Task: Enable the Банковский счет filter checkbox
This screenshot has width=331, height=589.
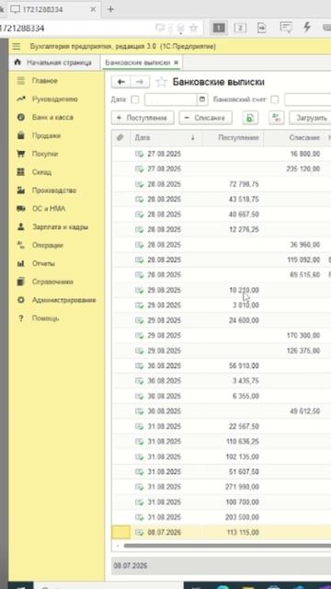Action: click(275, 99)
